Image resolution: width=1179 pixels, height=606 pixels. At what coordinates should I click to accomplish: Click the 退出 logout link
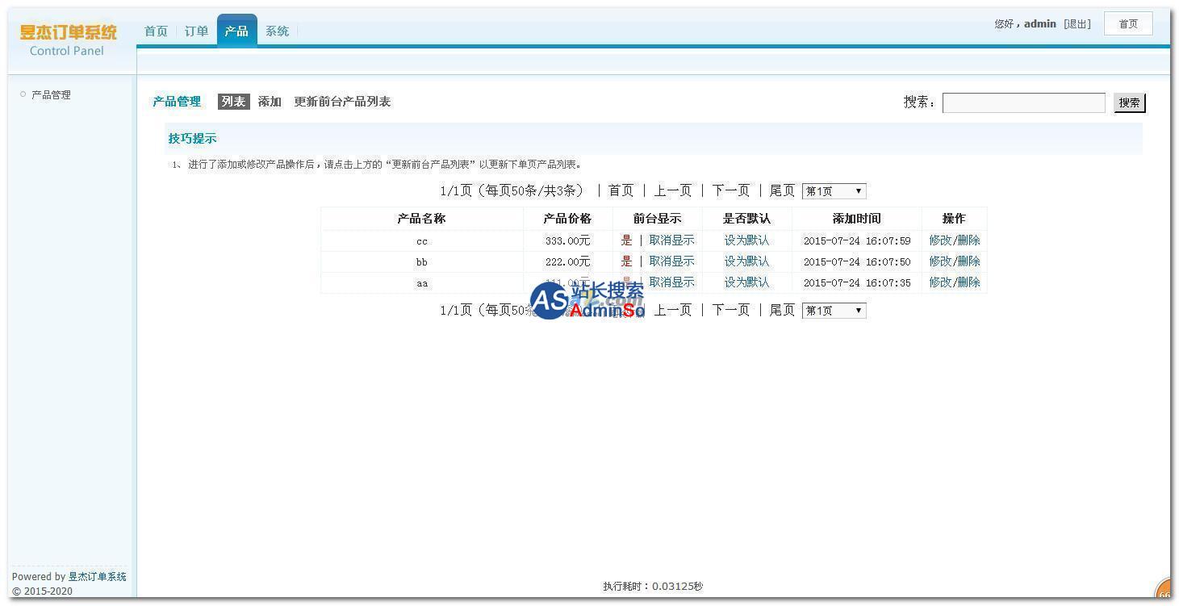1077,24
